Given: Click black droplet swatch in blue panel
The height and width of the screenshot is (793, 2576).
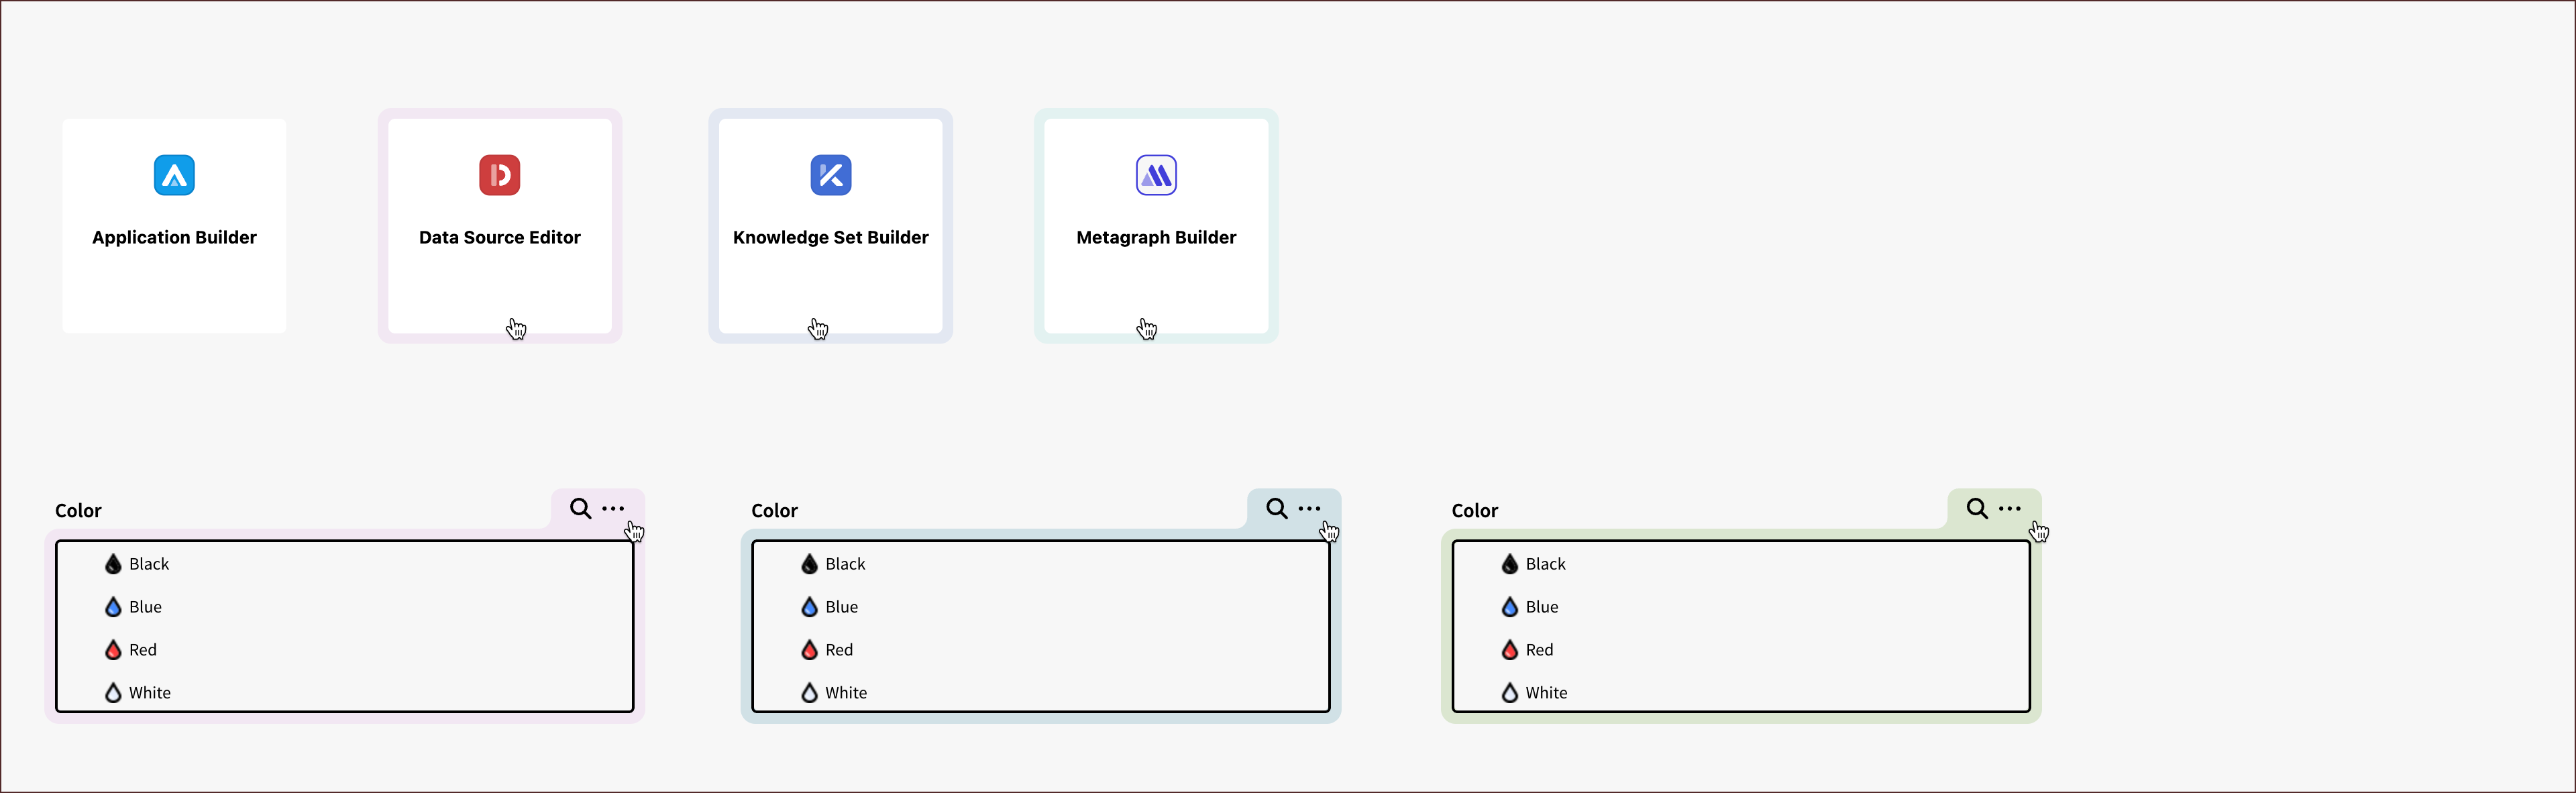Looking at the screenshot, I should (x=809, y=564).
